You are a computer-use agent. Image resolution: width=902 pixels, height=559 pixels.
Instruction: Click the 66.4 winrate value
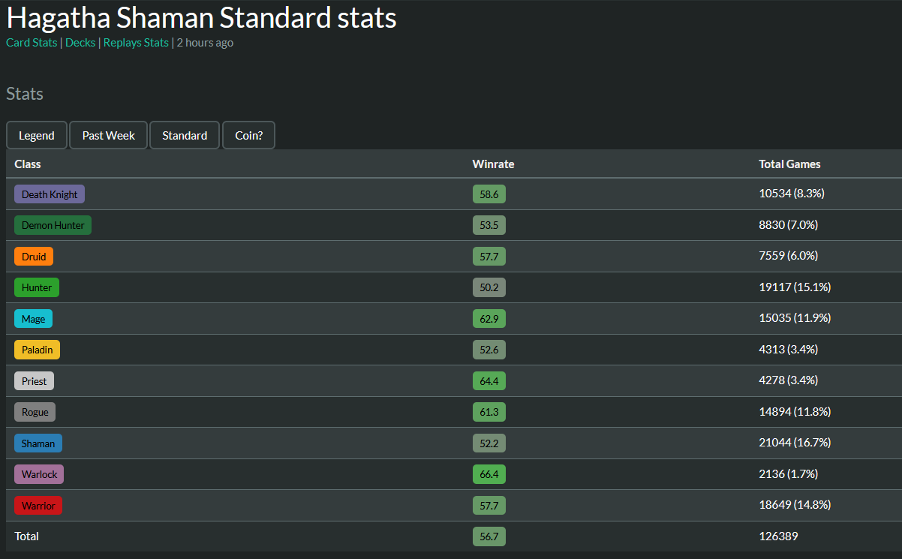(x=489, y=474)
